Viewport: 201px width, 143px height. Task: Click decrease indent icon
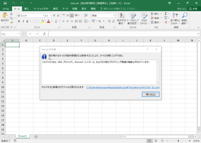point(76,21)
